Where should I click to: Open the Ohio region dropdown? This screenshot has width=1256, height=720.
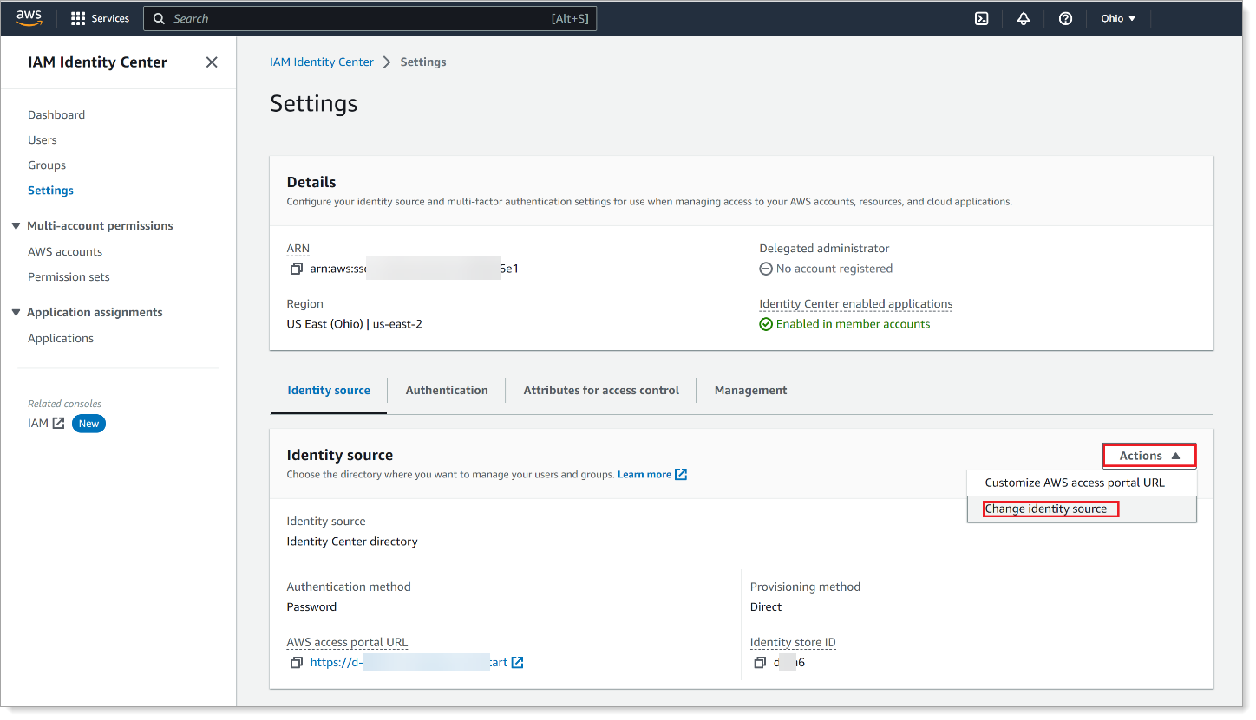1118,18
